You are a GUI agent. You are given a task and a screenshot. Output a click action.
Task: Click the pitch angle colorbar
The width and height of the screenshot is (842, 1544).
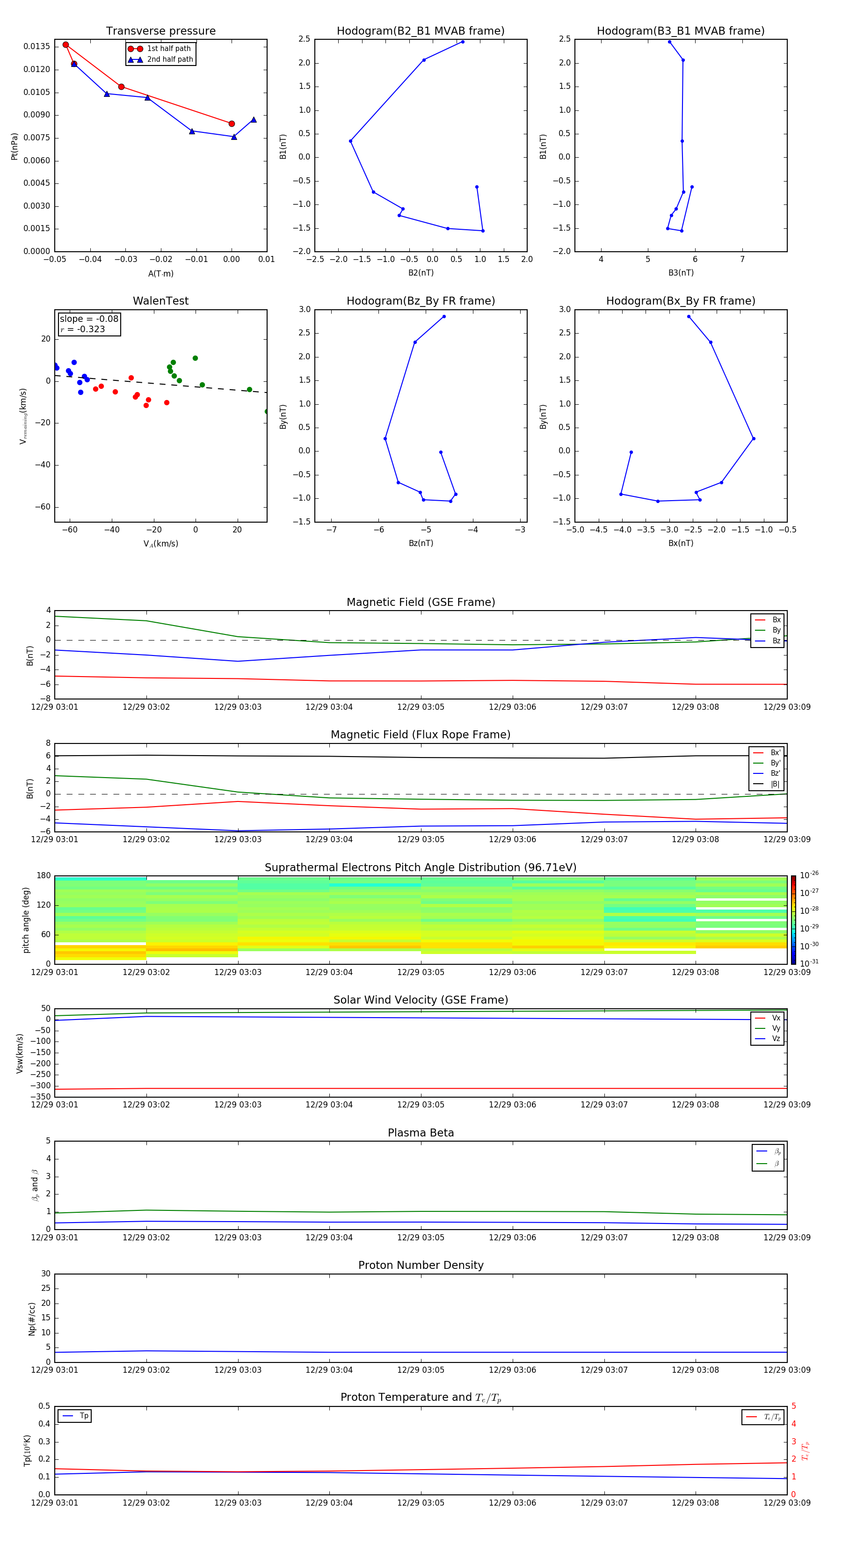tap(793, 920)
